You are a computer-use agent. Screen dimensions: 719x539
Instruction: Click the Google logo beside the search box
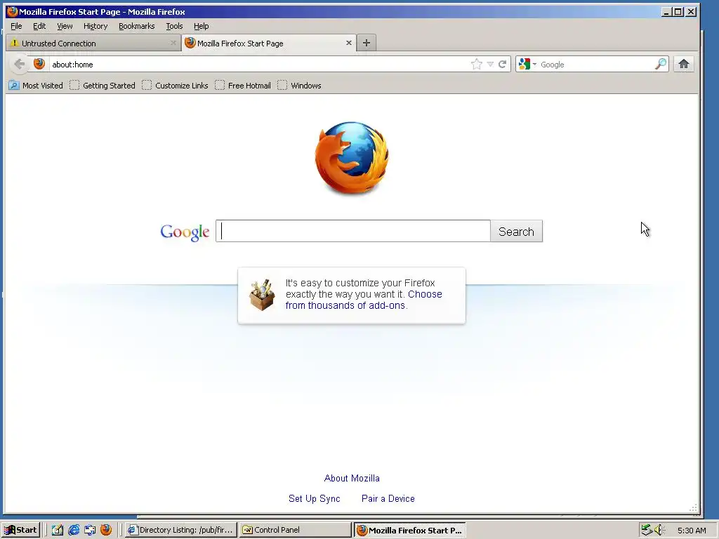pyautogui.click(x=185, y=232)
